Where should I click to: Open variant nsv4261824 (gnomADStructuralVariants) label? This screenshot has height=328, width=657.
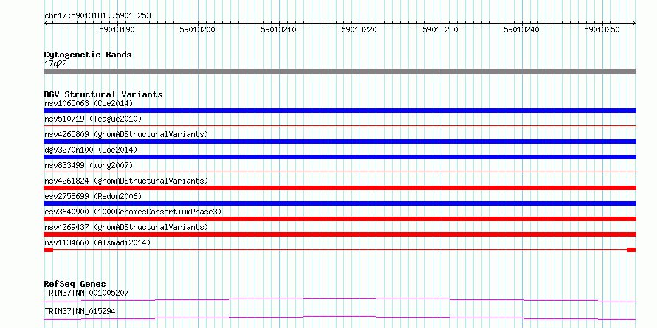[x=126, y=181]
